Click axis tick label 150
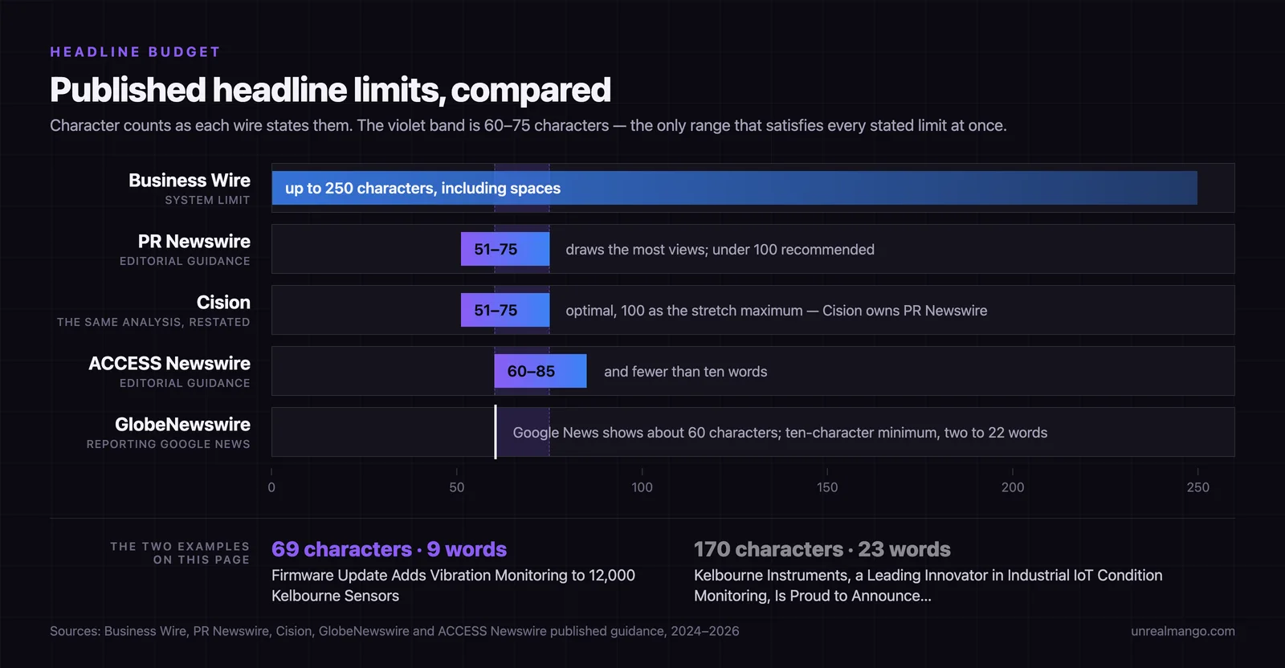Image resolution: width=1285 pixels, height=668 pixels. (x=827, y=487)
